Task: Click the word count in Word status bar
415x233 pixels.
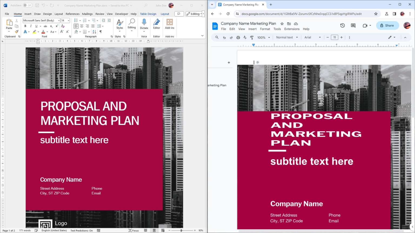Action: 25,231
